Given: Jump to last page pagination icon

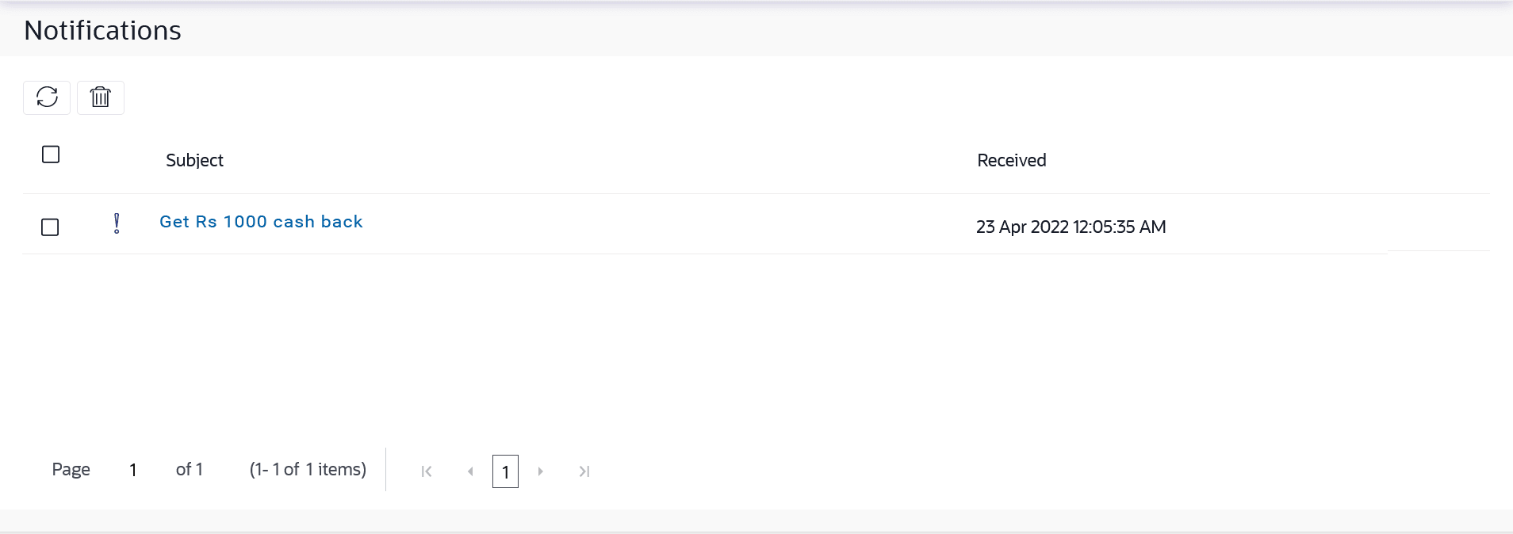Looking at the screenshot, I should point(584,471).
